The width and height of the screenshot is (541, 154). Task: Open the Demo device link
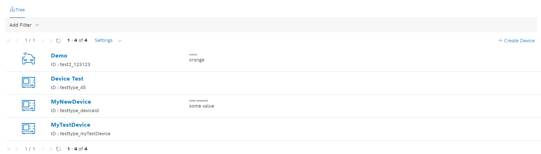click(x=59, y=56)
